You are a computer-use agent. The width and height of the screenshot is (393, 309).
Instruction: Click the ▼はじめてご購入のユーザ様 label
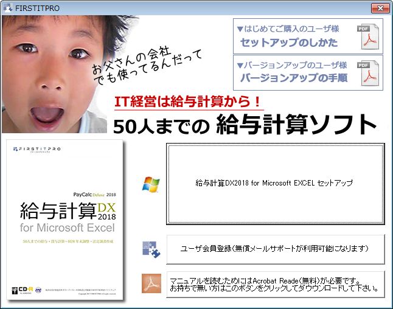(288, 29)
